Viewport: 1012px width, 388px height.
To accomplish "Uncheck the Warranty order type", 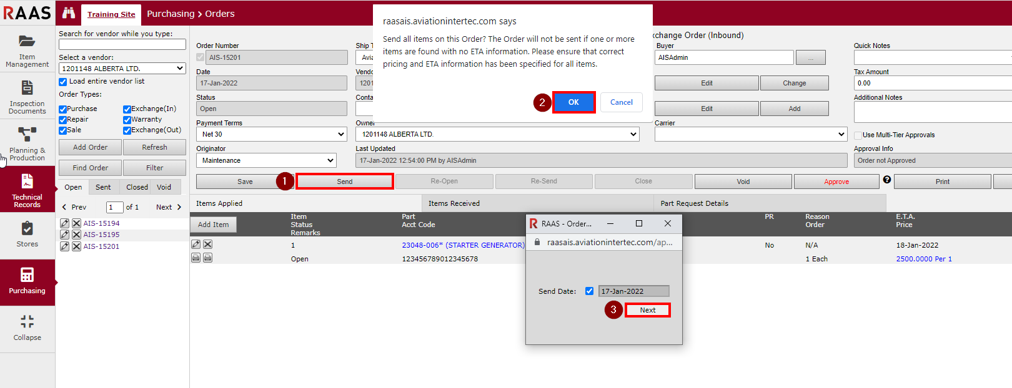I will (x=127, y=120).
